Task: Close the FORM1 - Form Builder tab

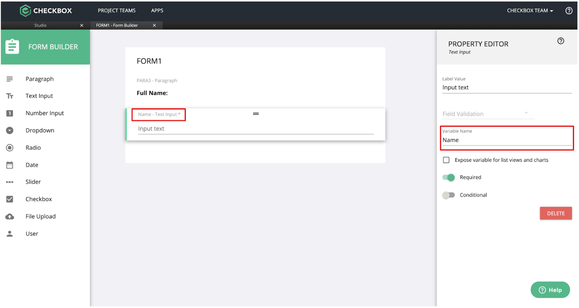Action: (x=154, y=25)
